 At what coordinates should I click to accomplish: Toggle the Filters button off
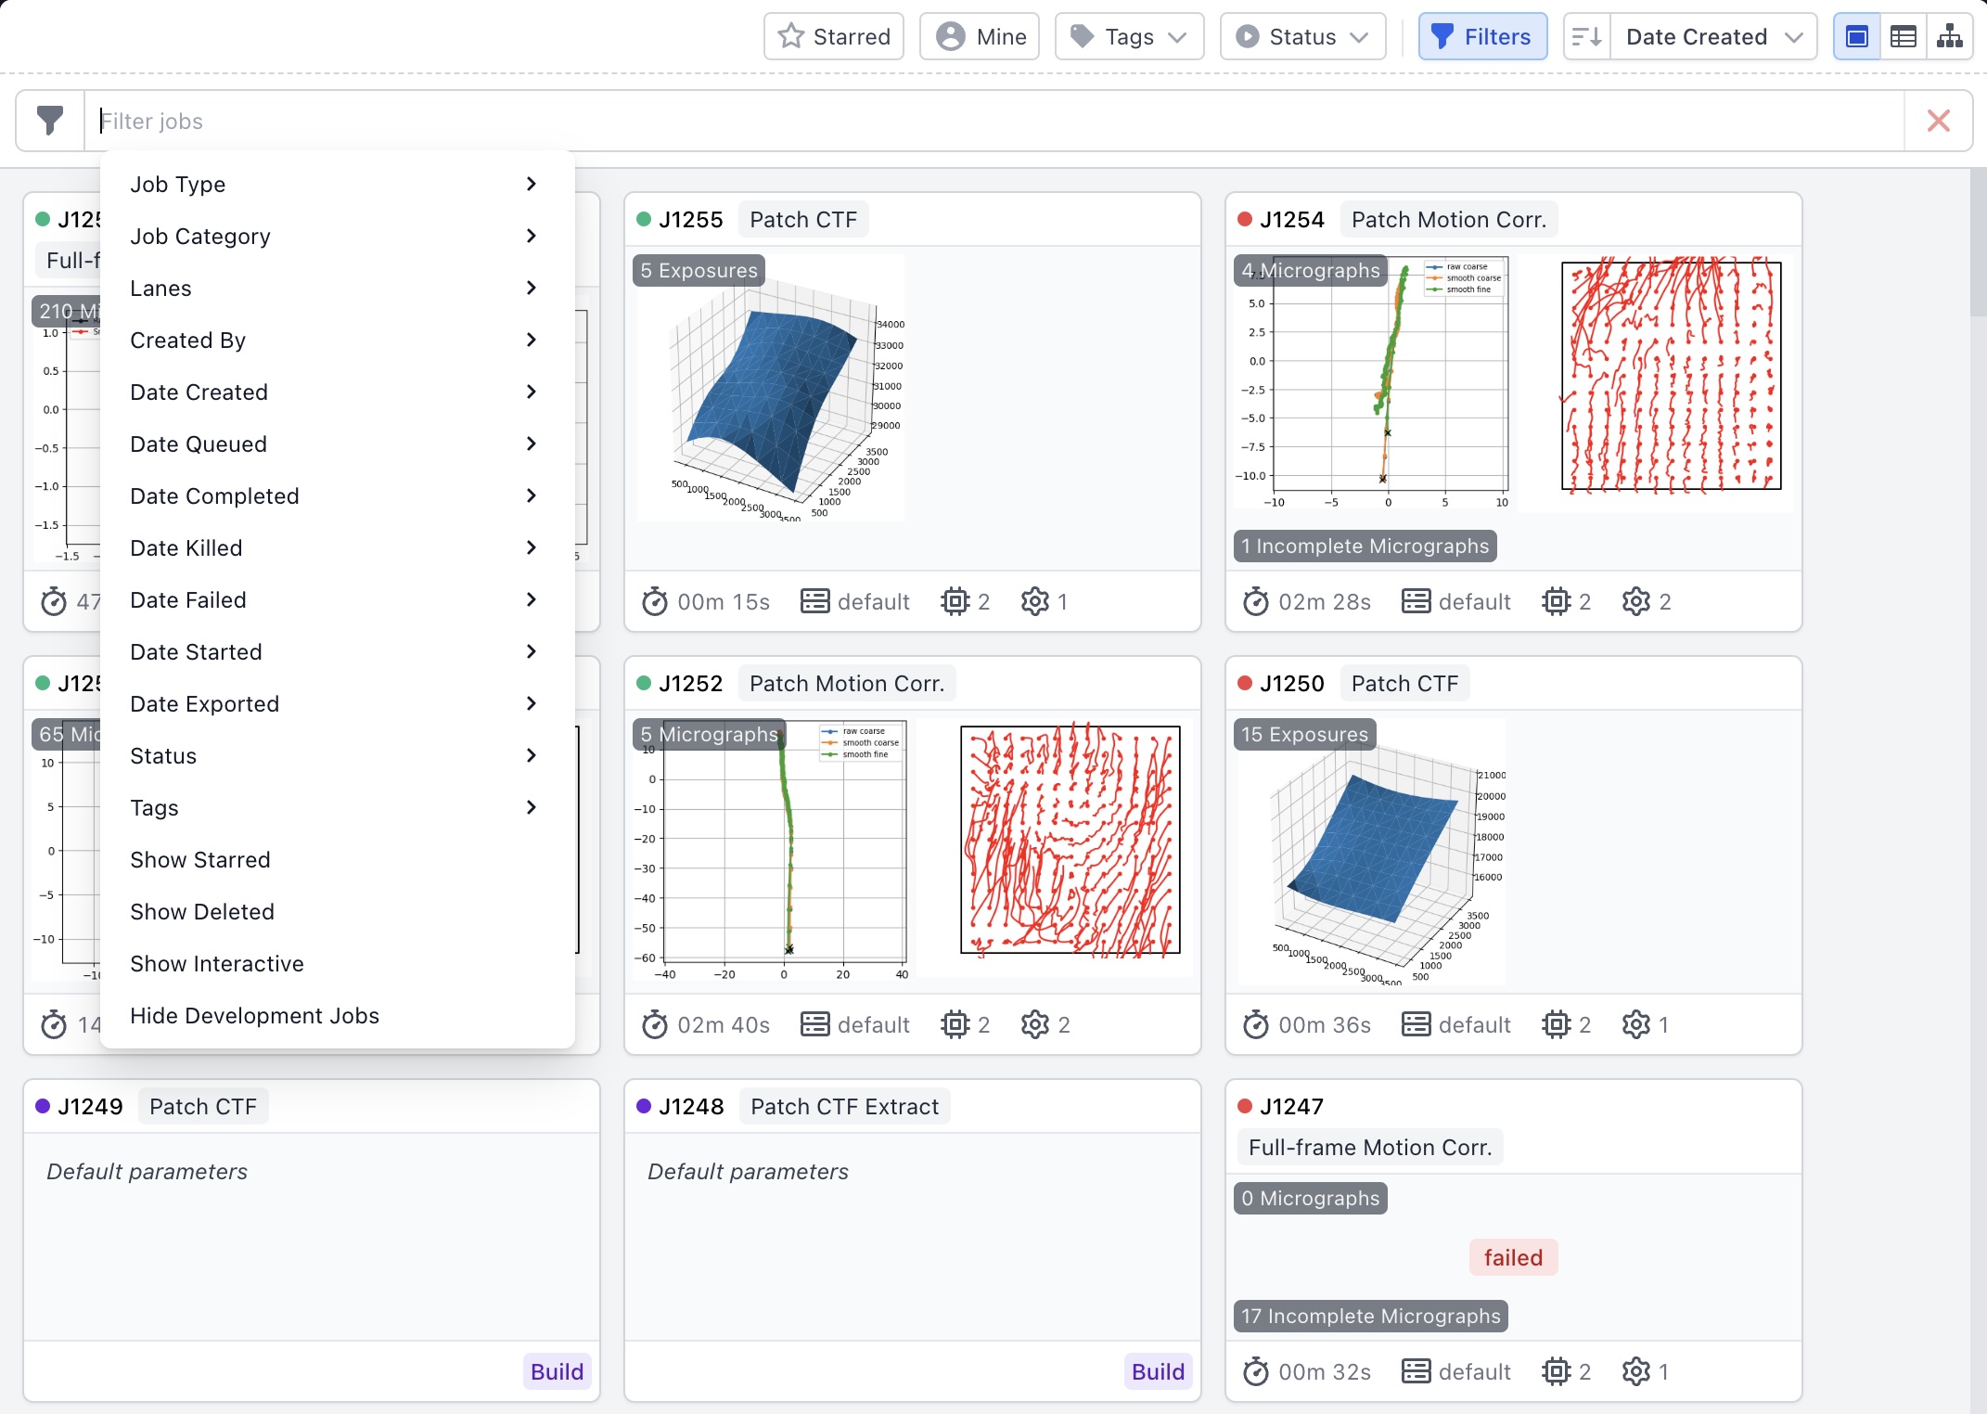point(1481,37)
